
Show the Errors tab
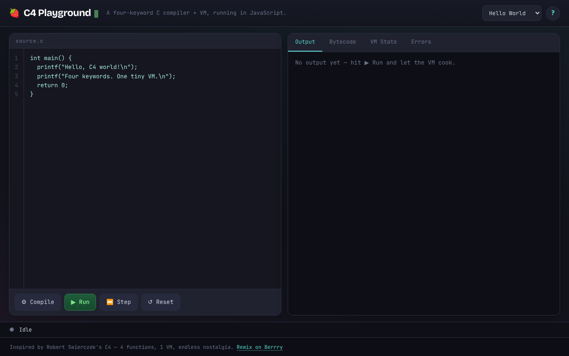click(x=421, y=42)
